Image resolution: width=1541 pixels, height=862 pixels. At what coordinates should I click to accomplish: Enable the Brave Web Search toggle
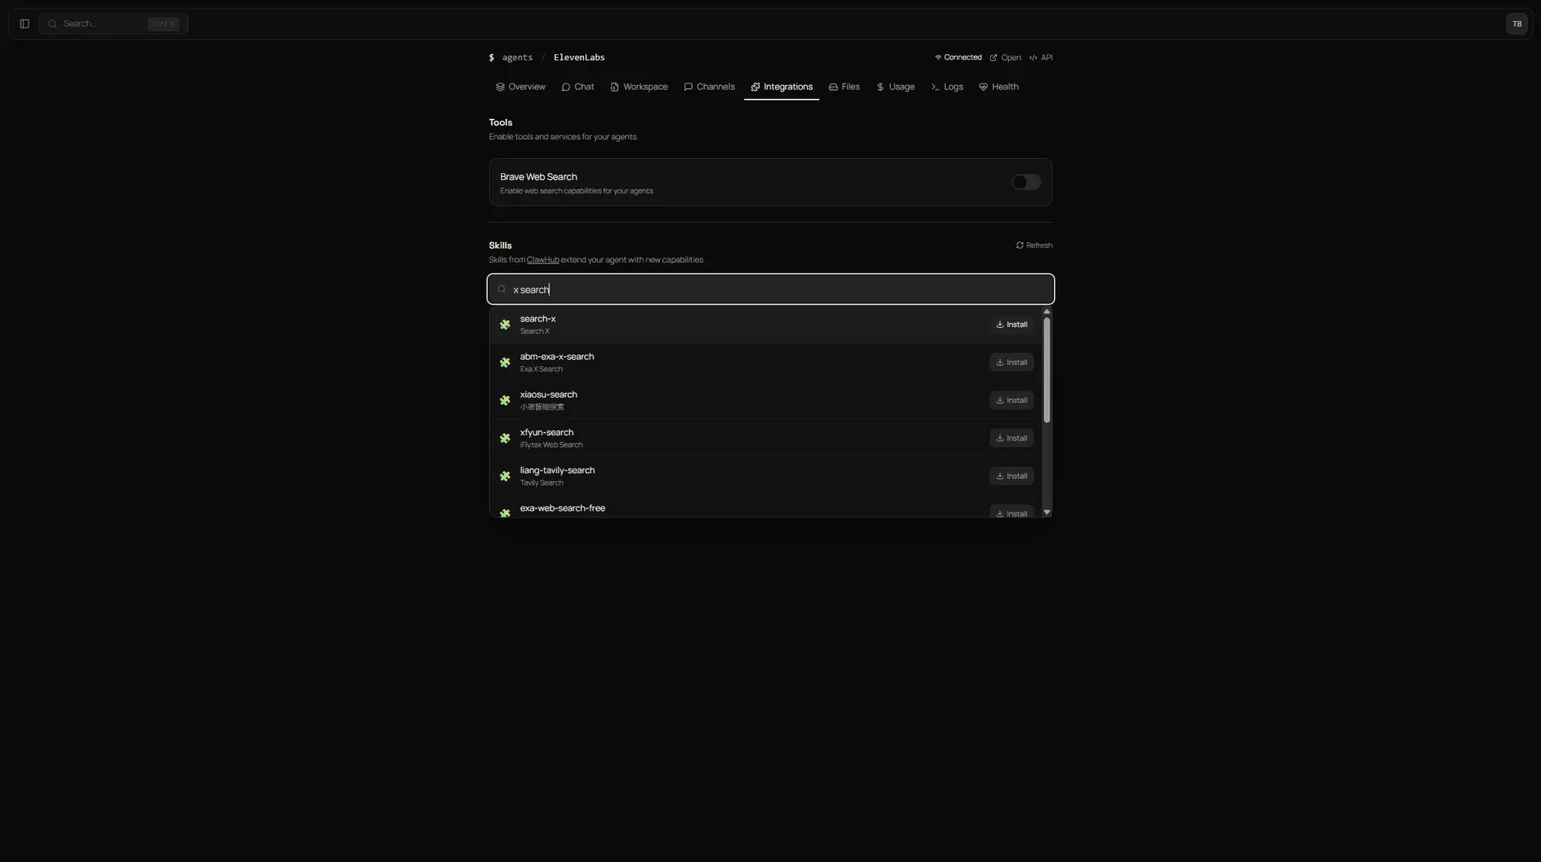click(1026, 182)
